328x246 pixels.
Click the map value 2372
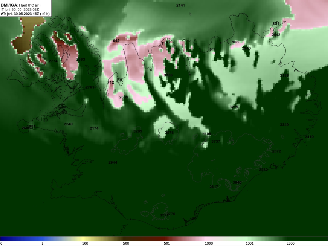[276, 151]
